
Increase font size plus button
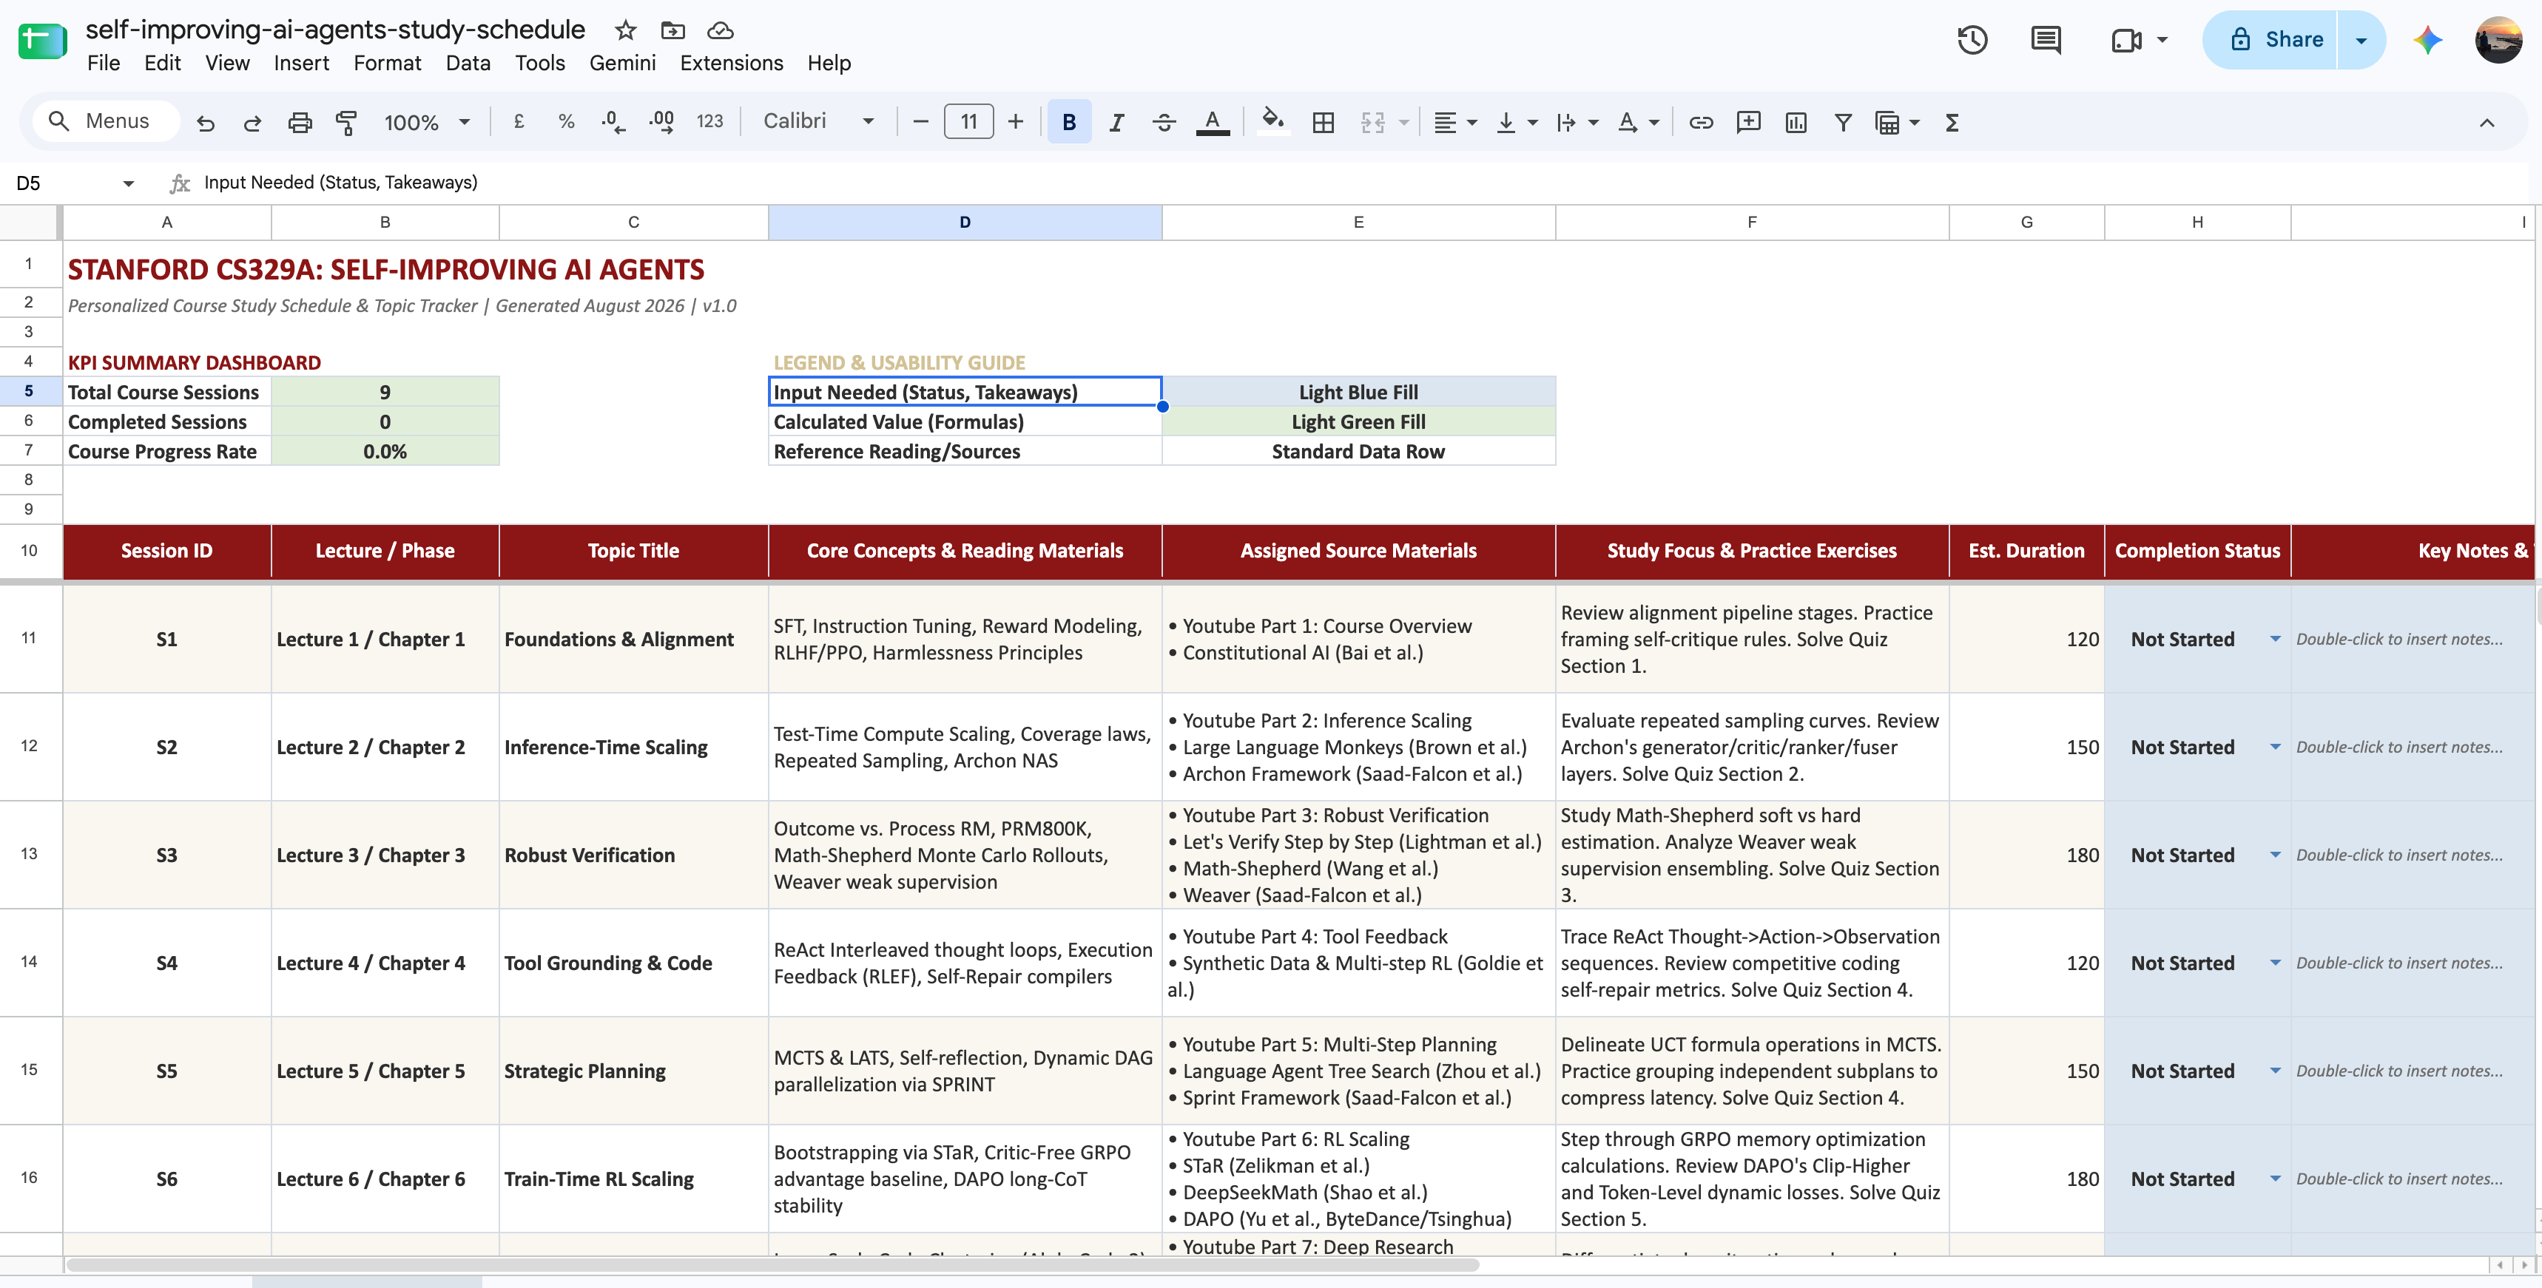[x=1016, y=122]
